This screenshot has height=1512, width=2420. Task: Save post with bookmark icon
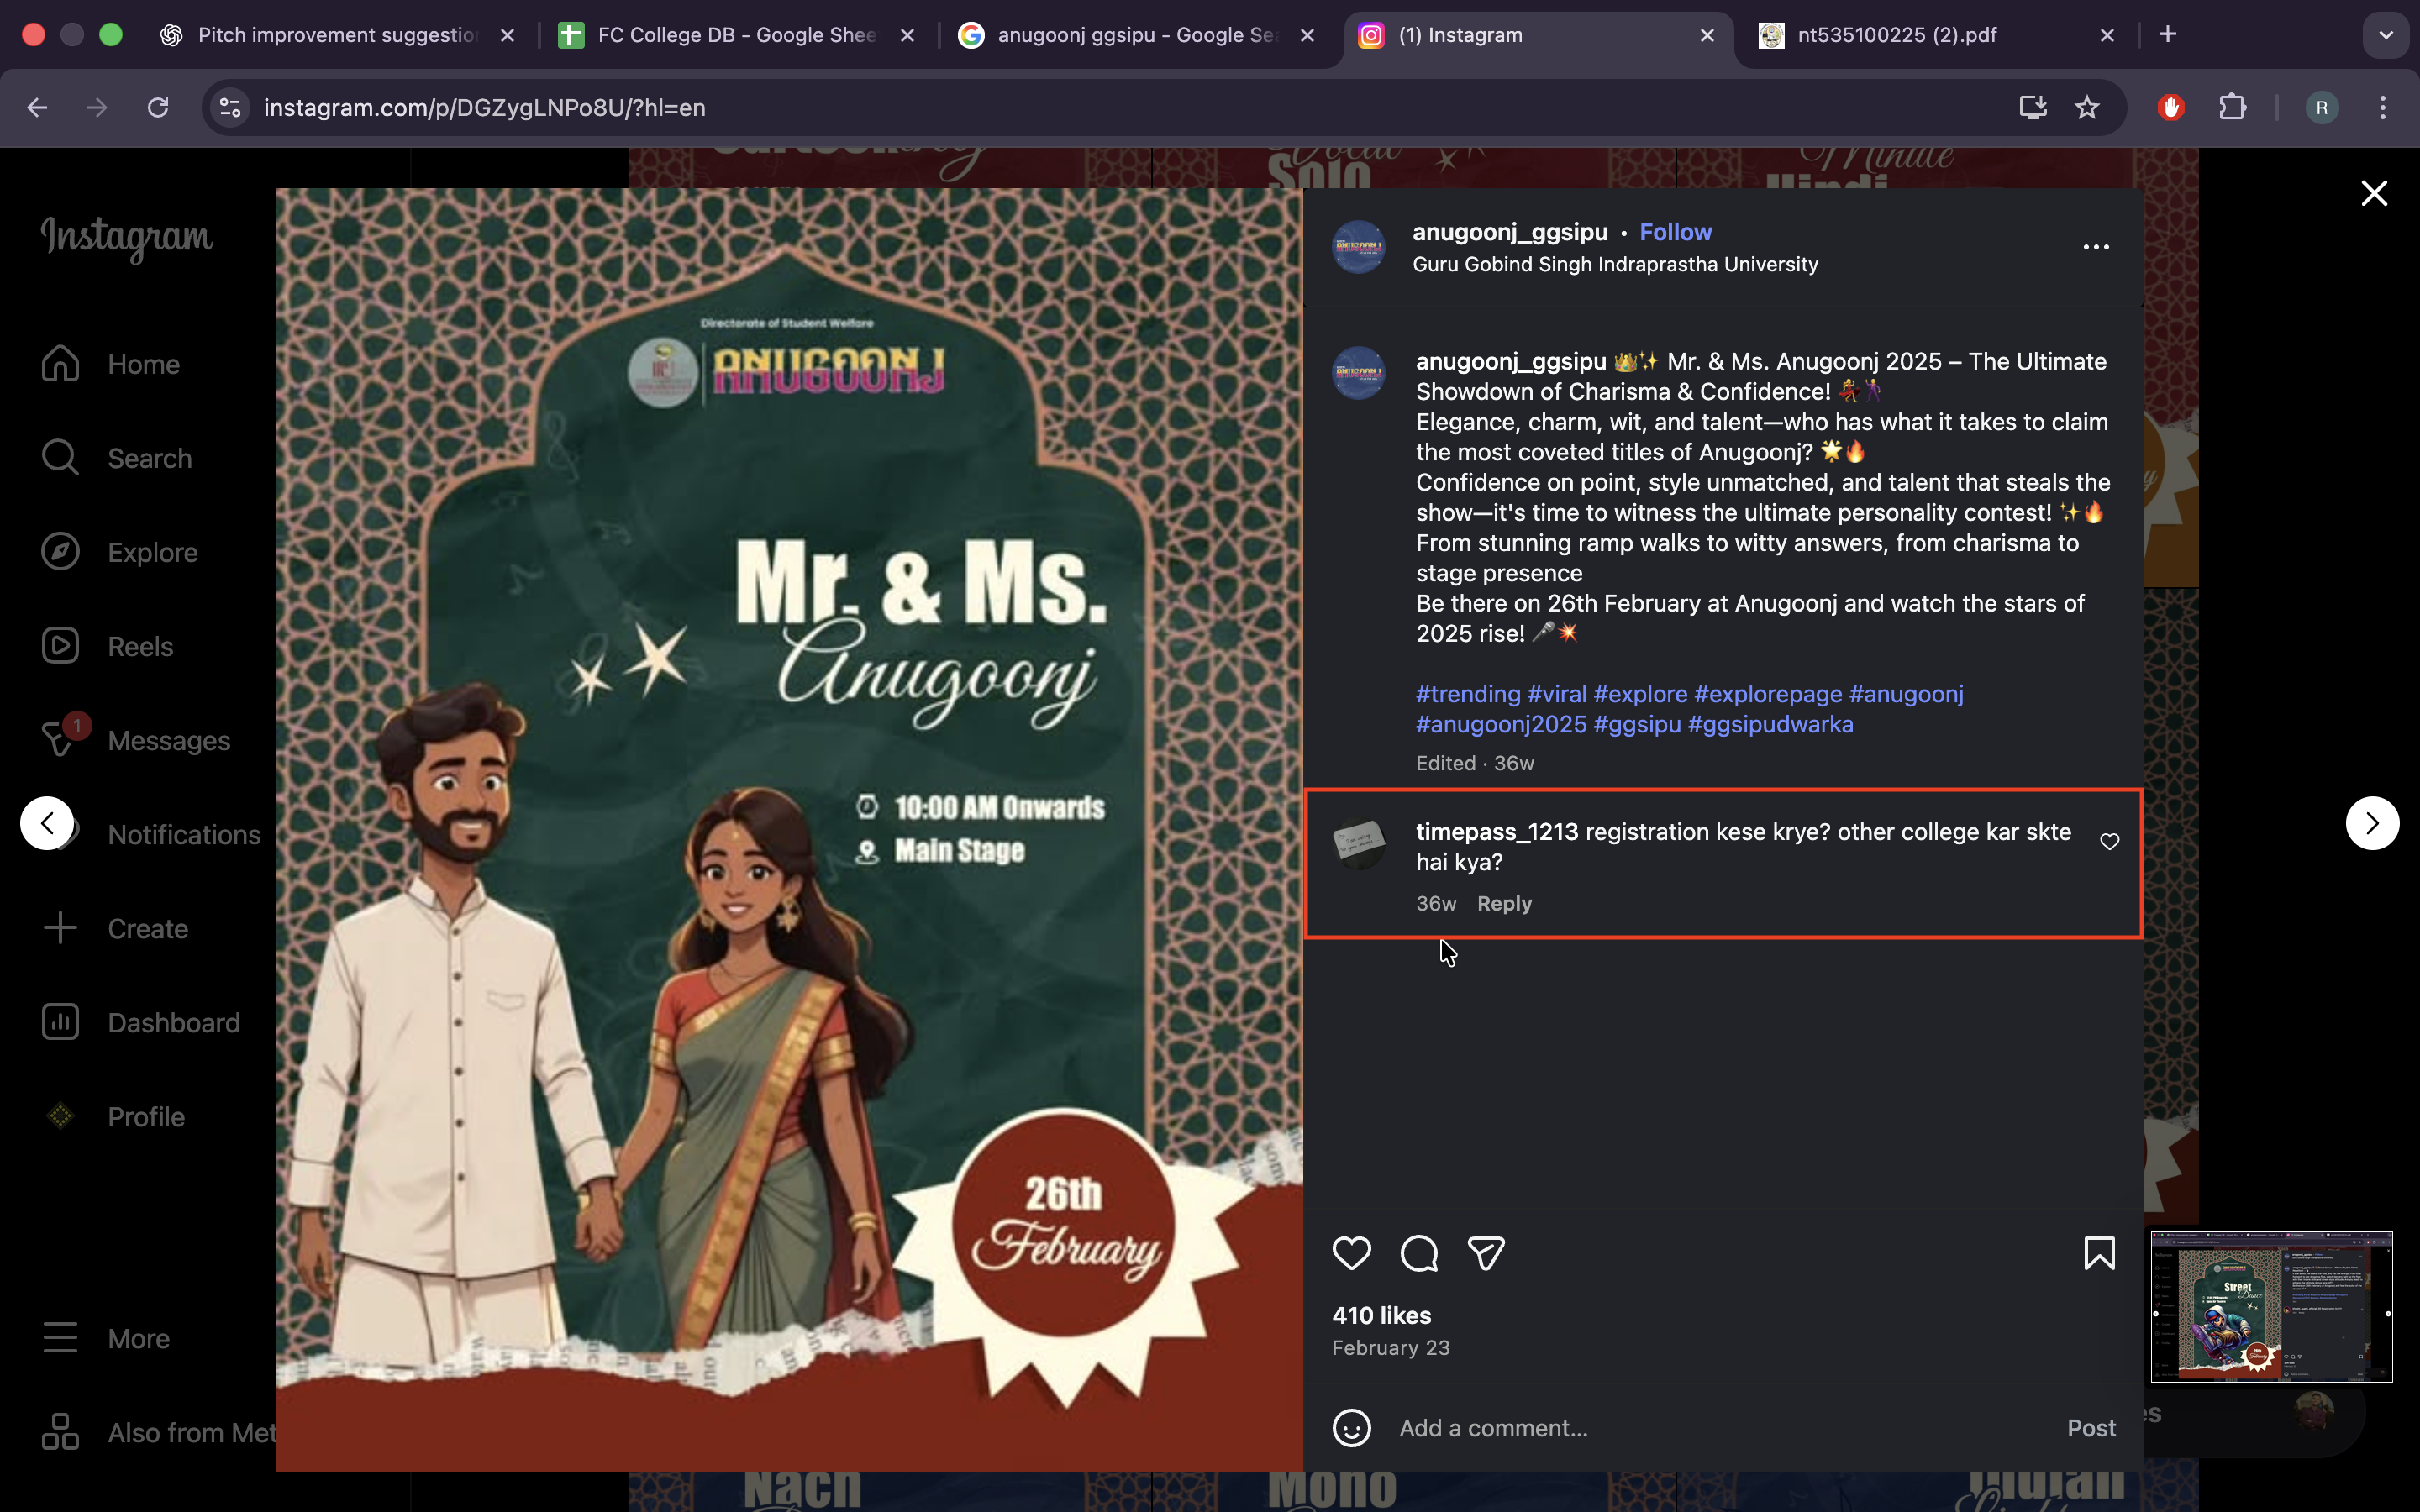tap(2099, 1253)
